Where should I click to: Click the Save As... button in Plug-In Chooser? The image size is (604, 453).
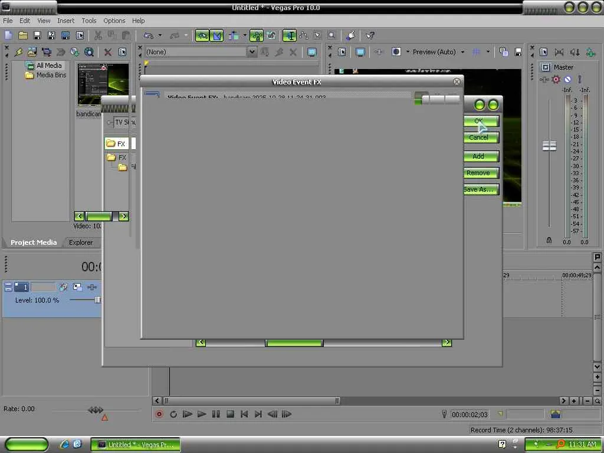click(481, 189)
